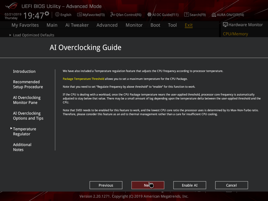
Task: Select the English language label
Action: pos(66,15)
